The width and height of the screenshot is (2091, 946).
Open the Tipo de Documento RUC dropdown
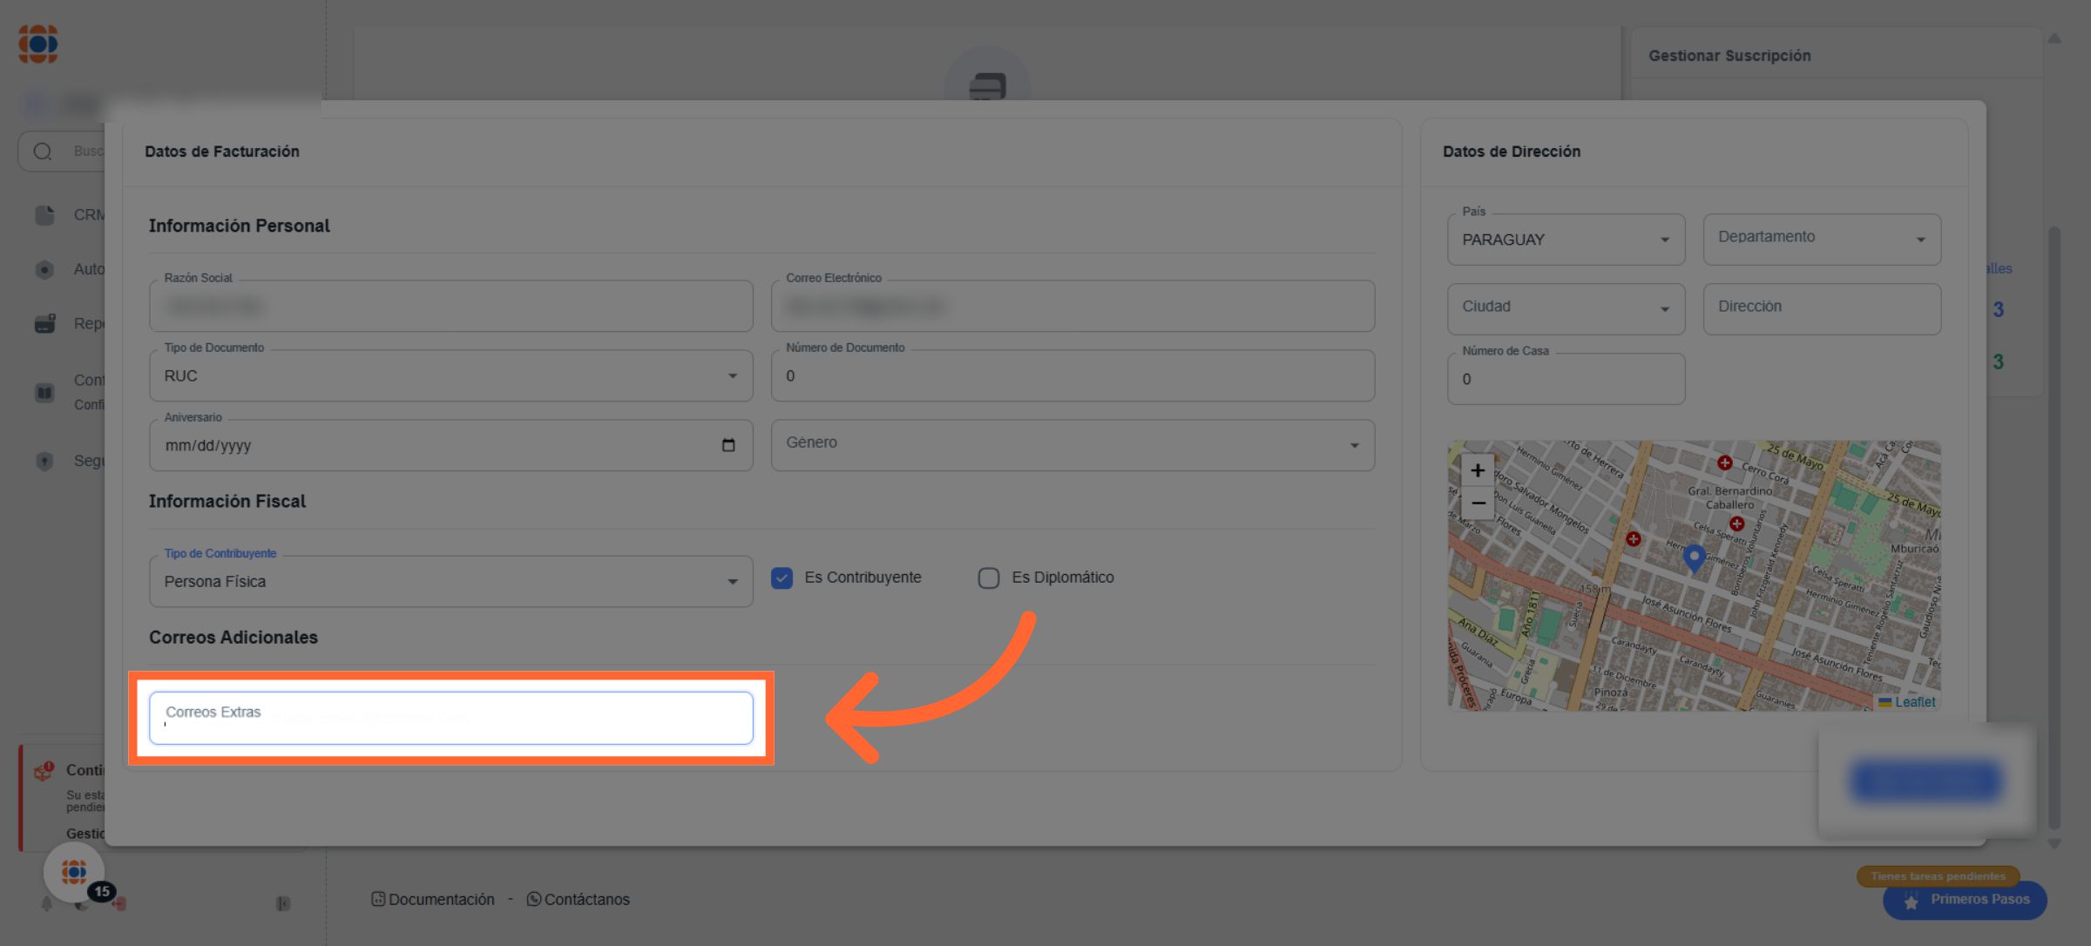pyautogui.click(x=450, y=376)
